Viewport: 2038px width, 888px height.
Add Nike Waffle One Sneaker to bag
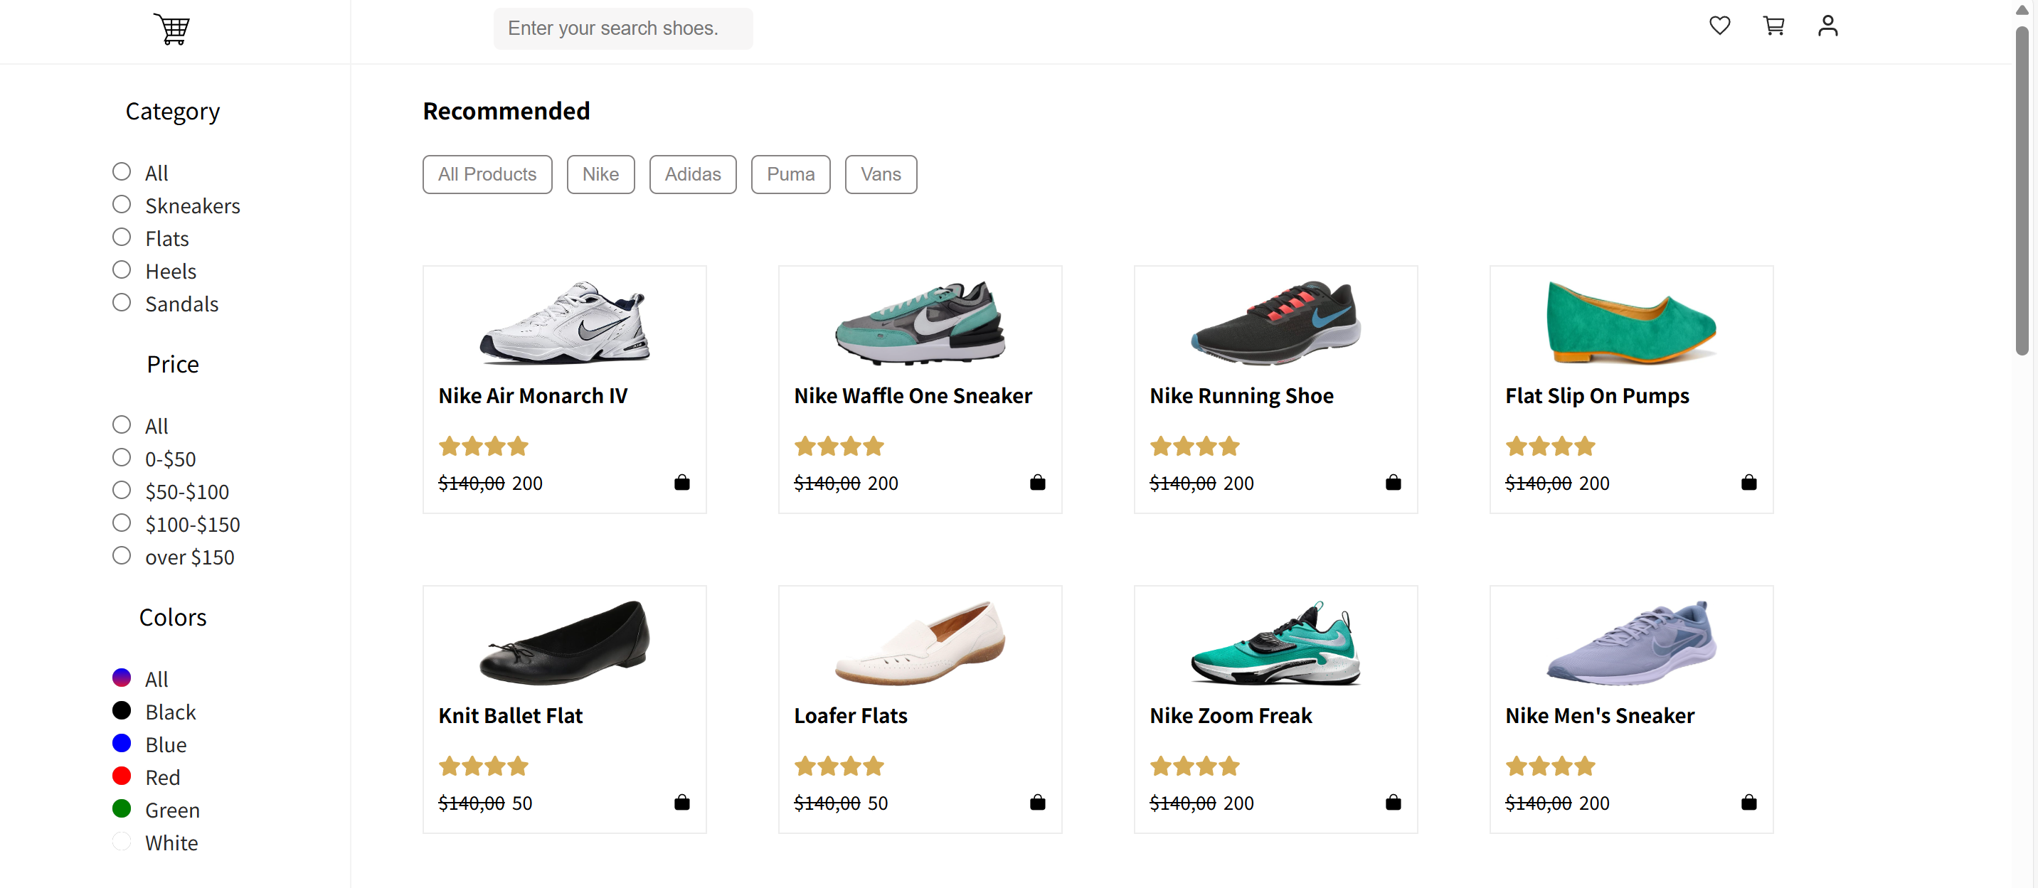pyautogui.click(x=1037, y=482)
